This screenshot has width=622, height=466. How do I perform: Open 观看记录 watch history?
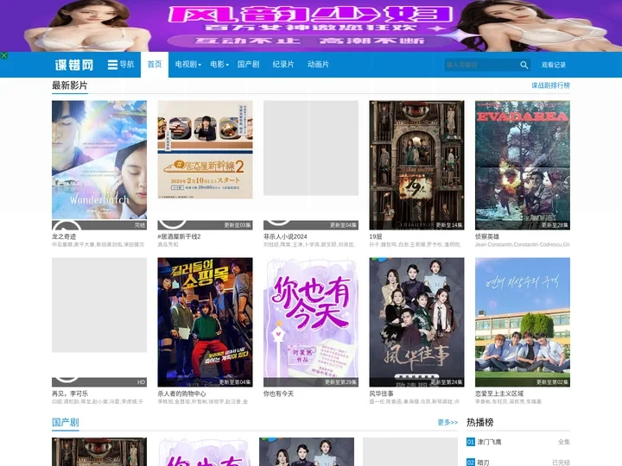click(554, 65)
